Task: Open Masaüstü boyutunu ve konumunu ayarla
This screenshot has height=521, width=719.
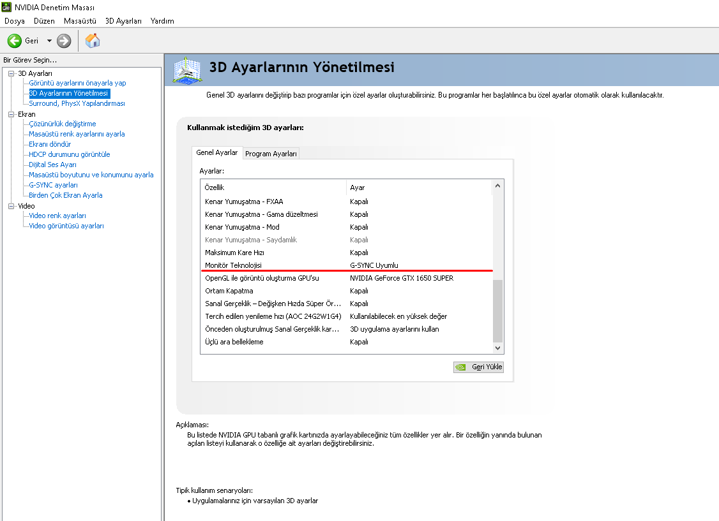Action: tap(91, 175)
